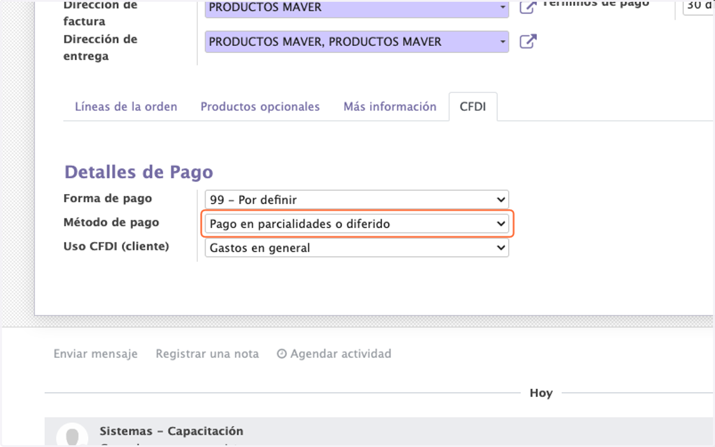Switch to the Más información tab

[390, 107]
